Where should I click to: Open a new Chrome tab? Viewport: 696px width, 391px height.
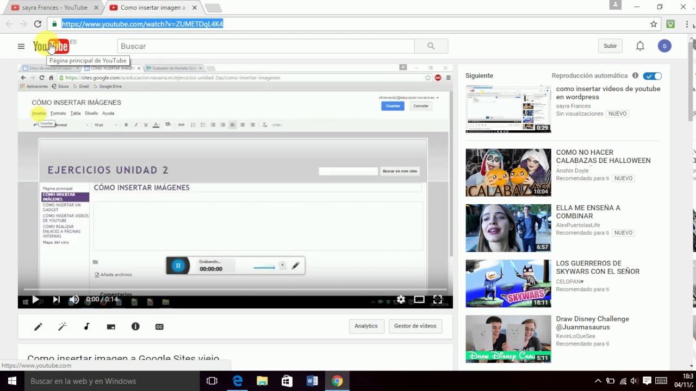[x=213, y=8]
